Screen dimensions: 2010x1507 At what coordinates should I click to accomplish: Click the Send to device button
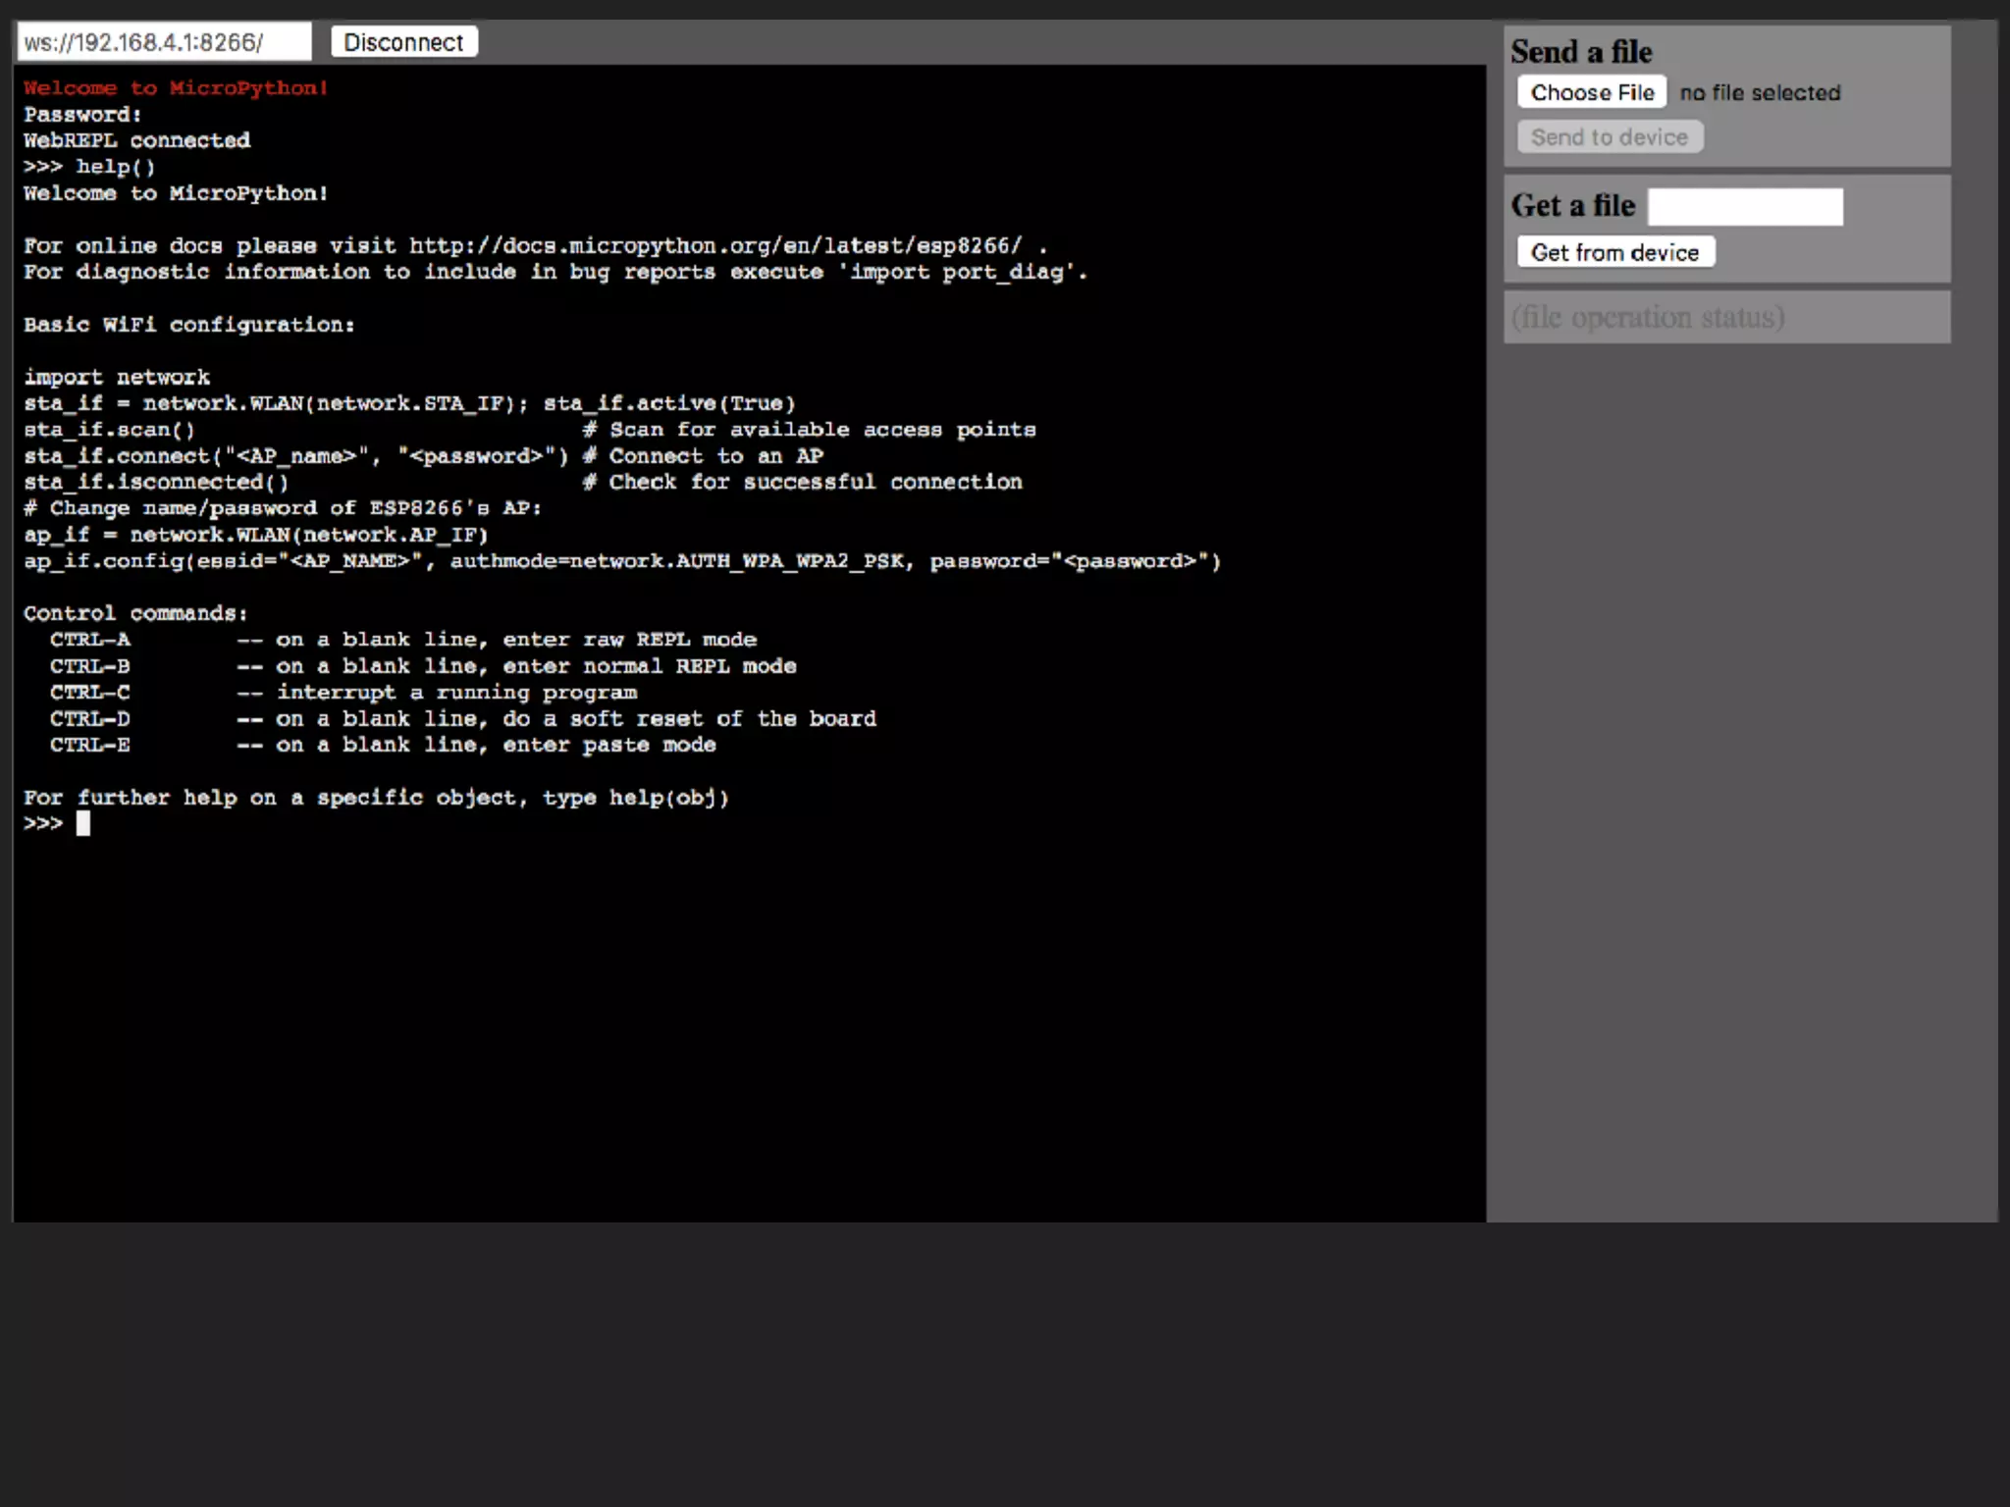1609,137
